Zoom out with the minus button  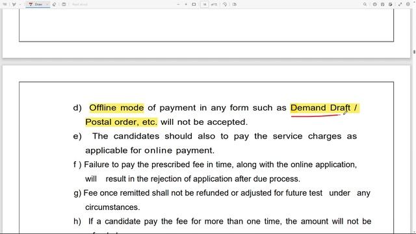coord(178,5)
